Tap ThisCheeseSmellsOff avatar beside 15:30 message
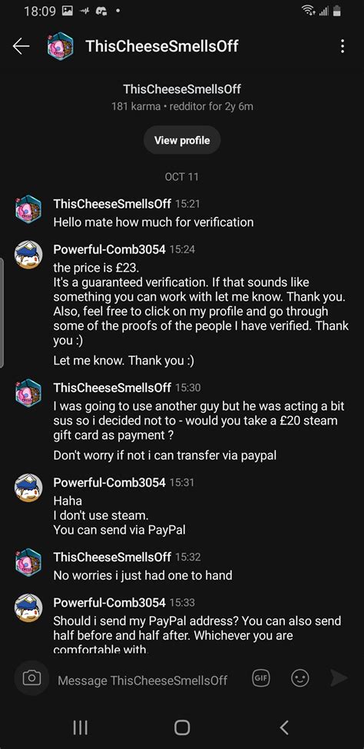 [x=28, y=393]
